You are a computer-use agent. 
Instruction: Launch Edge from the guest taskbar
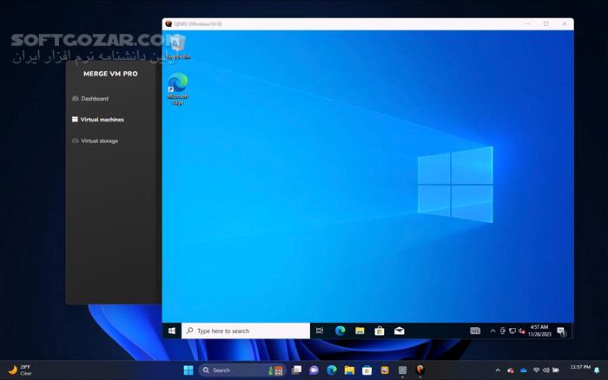[x=340, y=331]
